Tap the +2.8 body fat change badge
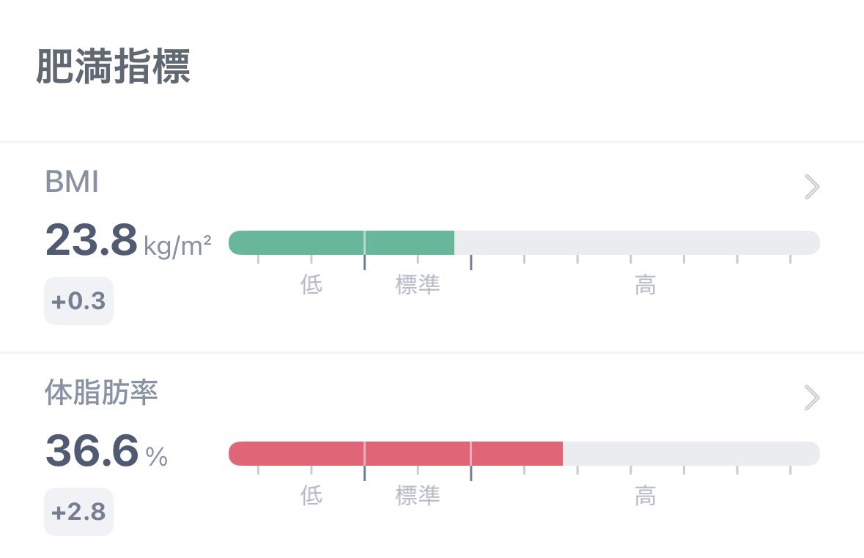 (79, 512)
